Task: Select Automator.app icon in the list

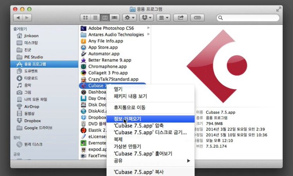Action: tap(83, 54)
